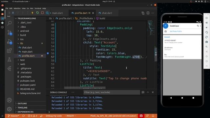Viewport: 210px width, 118px height.
Task: Open the File menu
Action: (7, 8)
